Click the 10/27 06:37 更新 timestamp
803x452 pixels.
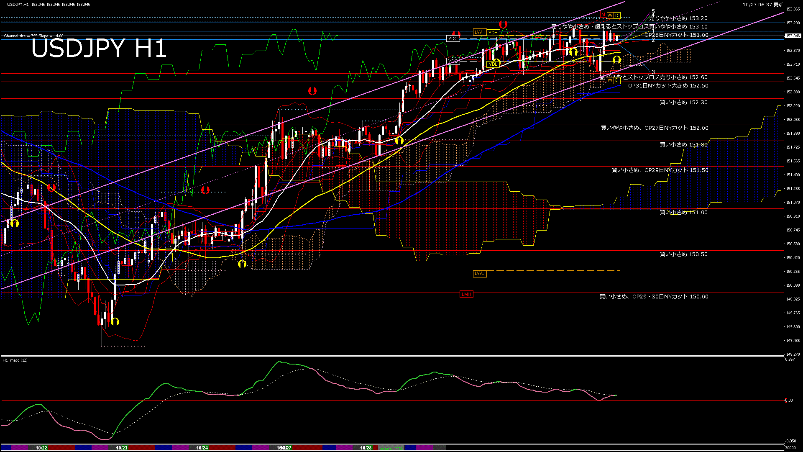762,5
